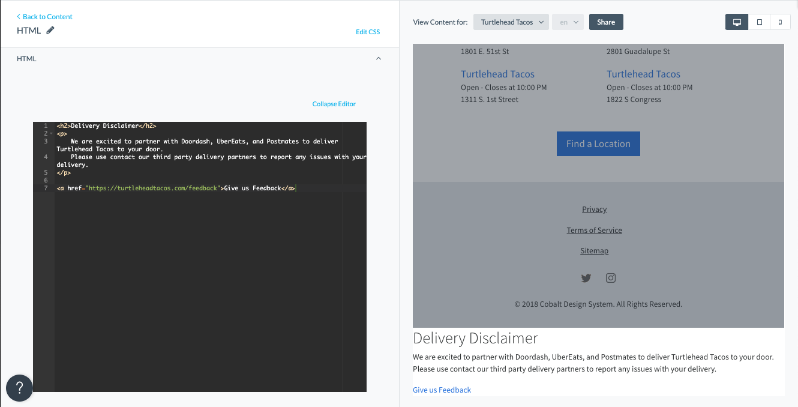Open the Sitemap footer link
Image resolution: width=798 pixels, height=407 pixels.
point(594,251)
